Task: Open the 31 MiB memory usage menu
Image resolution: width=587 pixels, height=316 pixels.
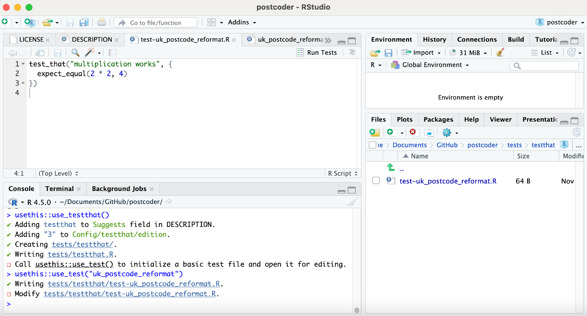Action: pyautogui.click(x=468, y=53)
